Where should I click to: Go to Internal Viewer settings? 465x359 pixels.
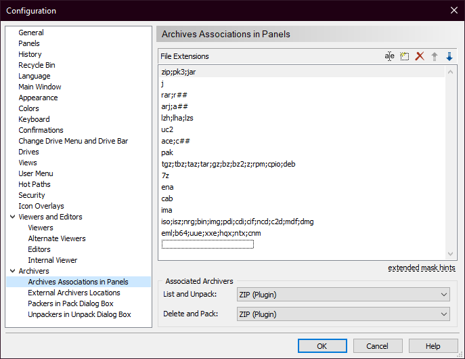point(52,260)
